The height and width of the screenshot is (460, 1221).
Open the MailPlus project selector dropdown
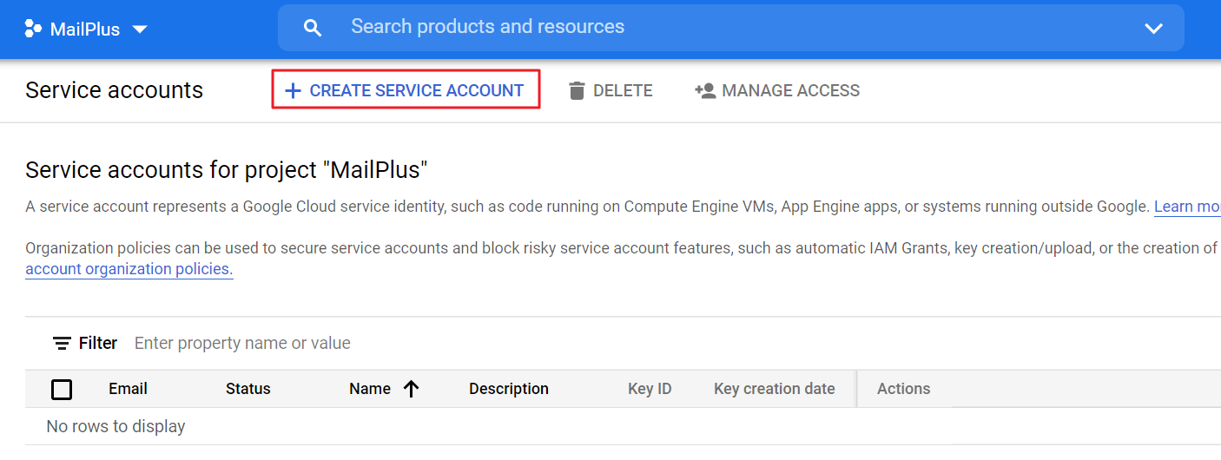click(x=86, y=29)
